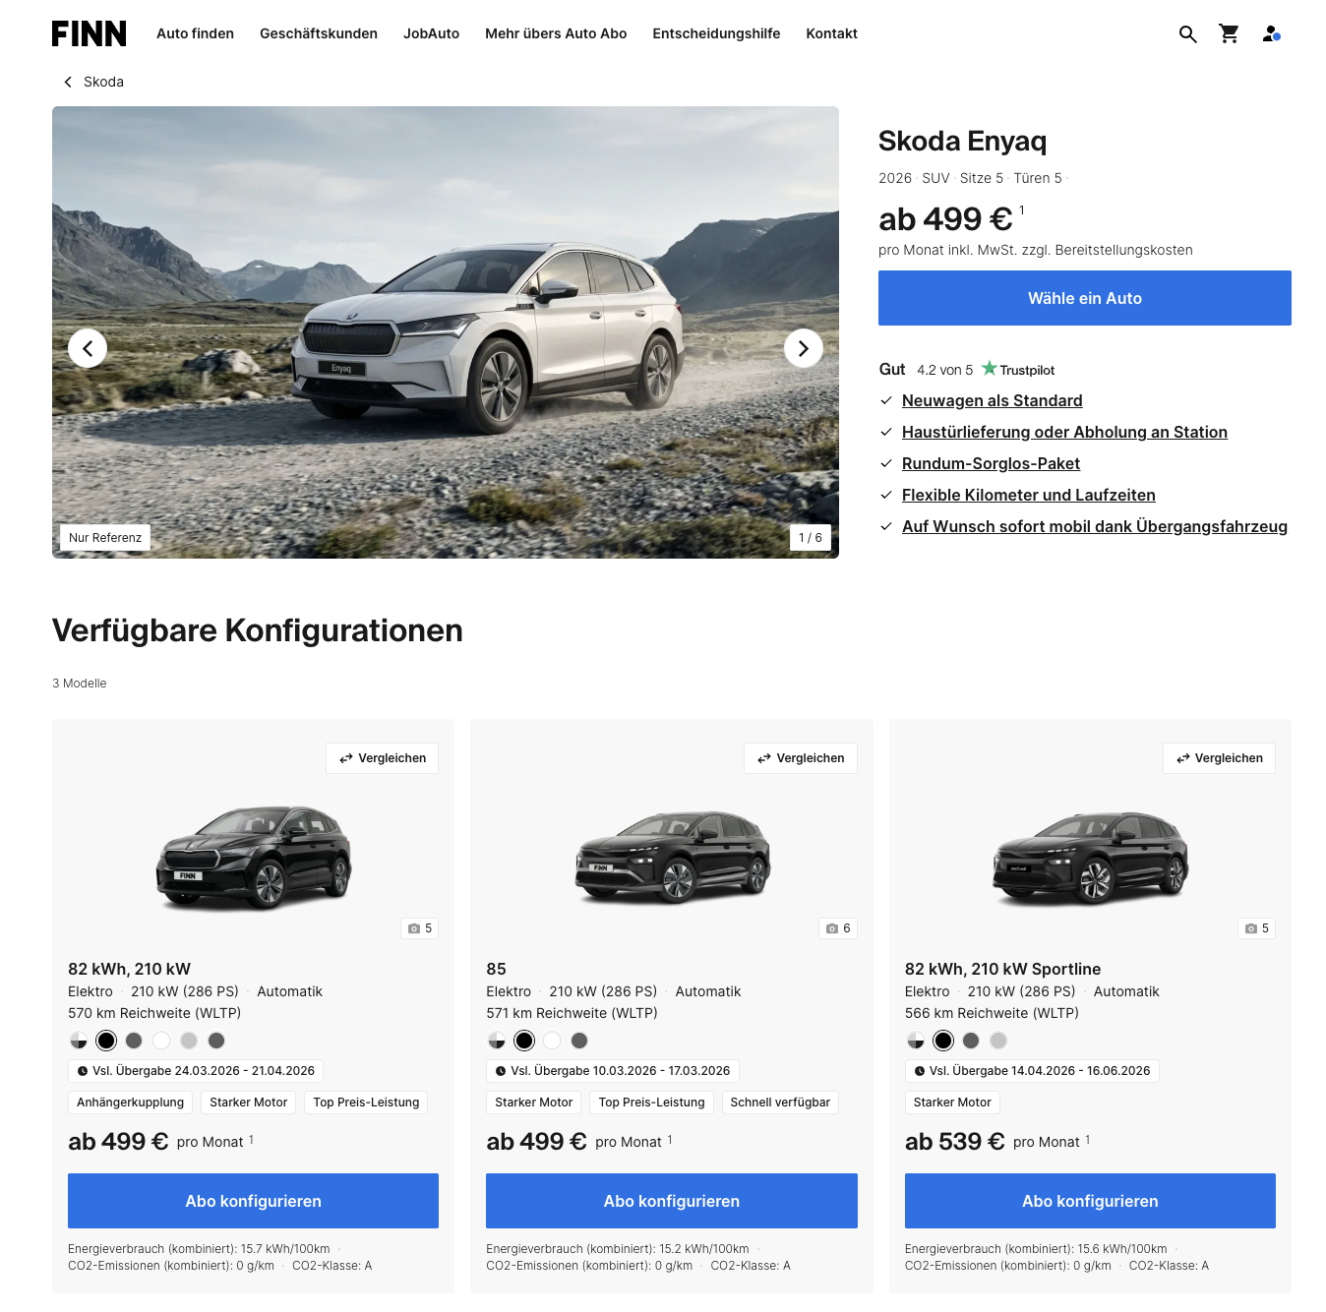Open photo count icon on 85 model card

coord(838,928)
